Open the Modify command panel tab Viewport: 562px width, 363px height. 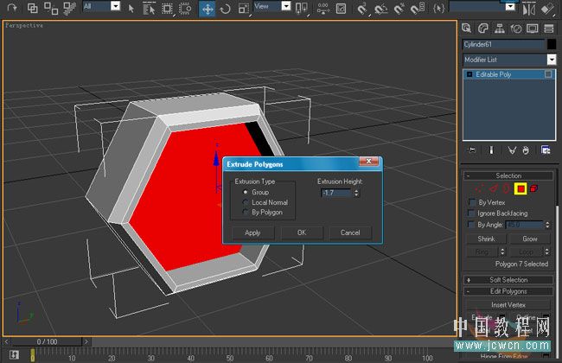(x=483, y=29)
